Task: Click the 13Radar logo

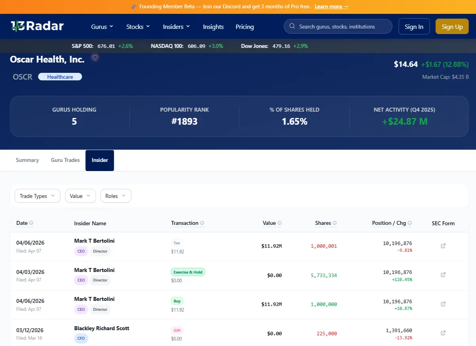Action: 37,27
